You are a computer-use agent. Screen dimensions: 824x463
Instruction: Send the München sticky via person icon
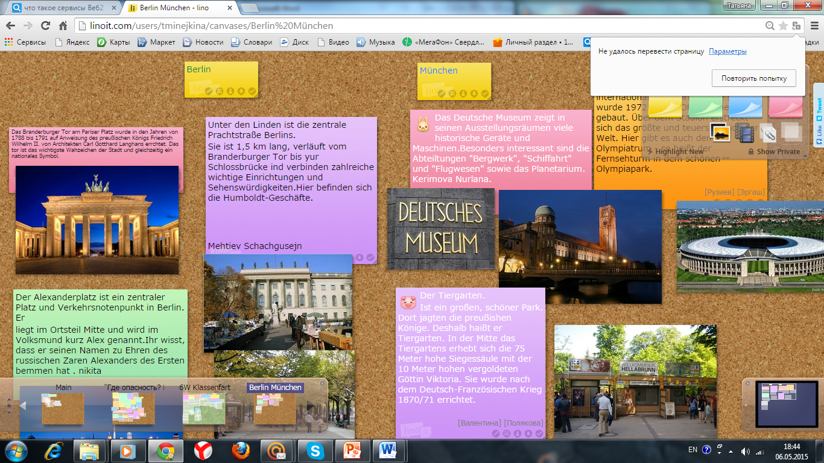click(463, 93)
